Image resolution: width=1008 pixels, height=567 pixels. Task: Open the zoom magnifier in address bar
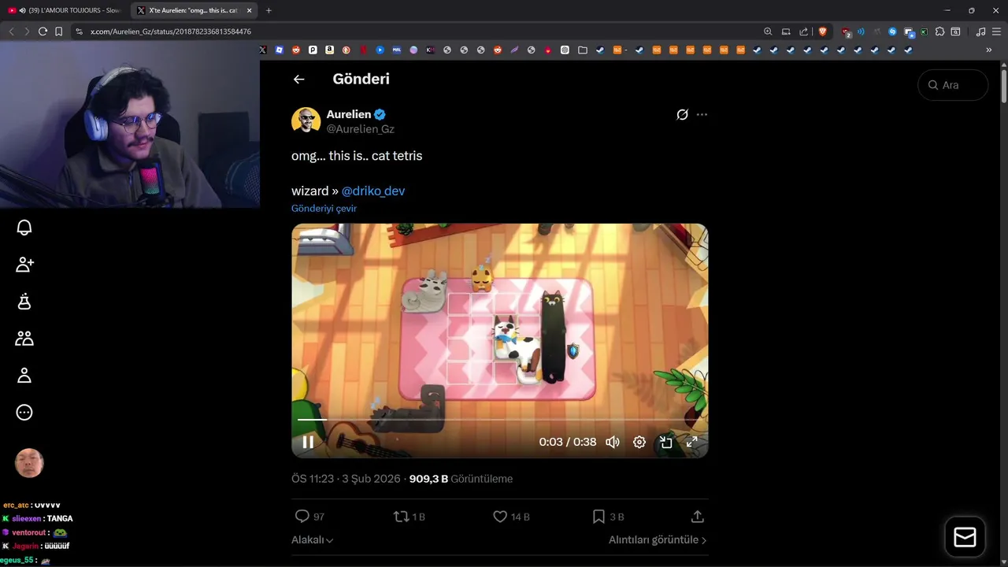click(768, 31)
